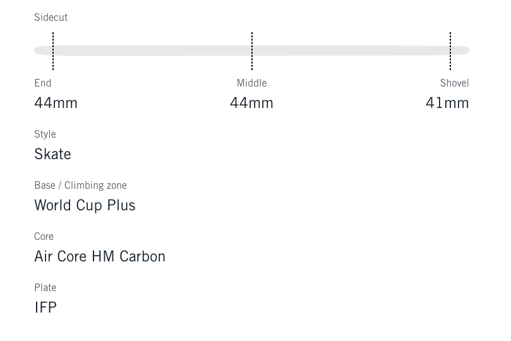Click the End dashed marker line

53,51
